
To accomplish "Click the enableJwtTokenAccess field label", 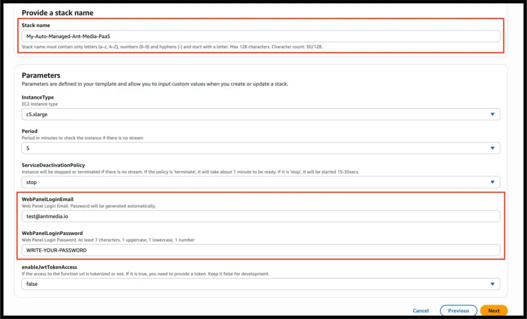I will click(49, 267).
